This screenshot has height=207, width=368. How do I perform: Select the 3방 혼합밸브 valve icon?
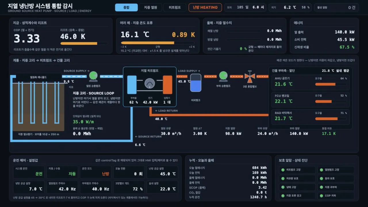click(x=250, y=76)
